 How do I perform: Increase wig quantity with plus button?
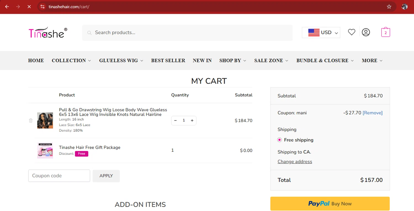point(192,120)
